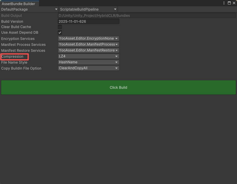Image resolution: width=237 pixels, height=184 pixels.
Task: Click the Clear Build Cache label
Action: click(x=16, y=27)
